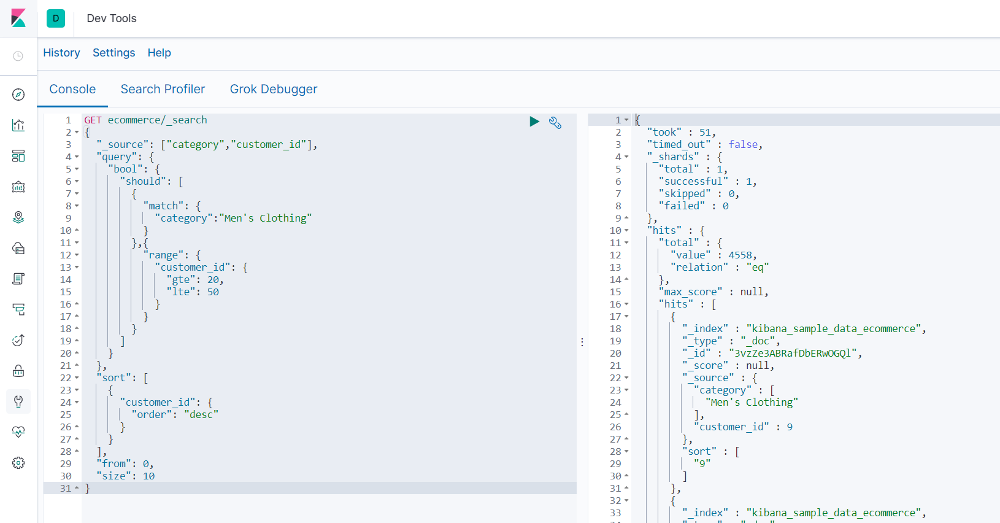
Task: Collapse request body fold at line 2
Action: [77, 133]
